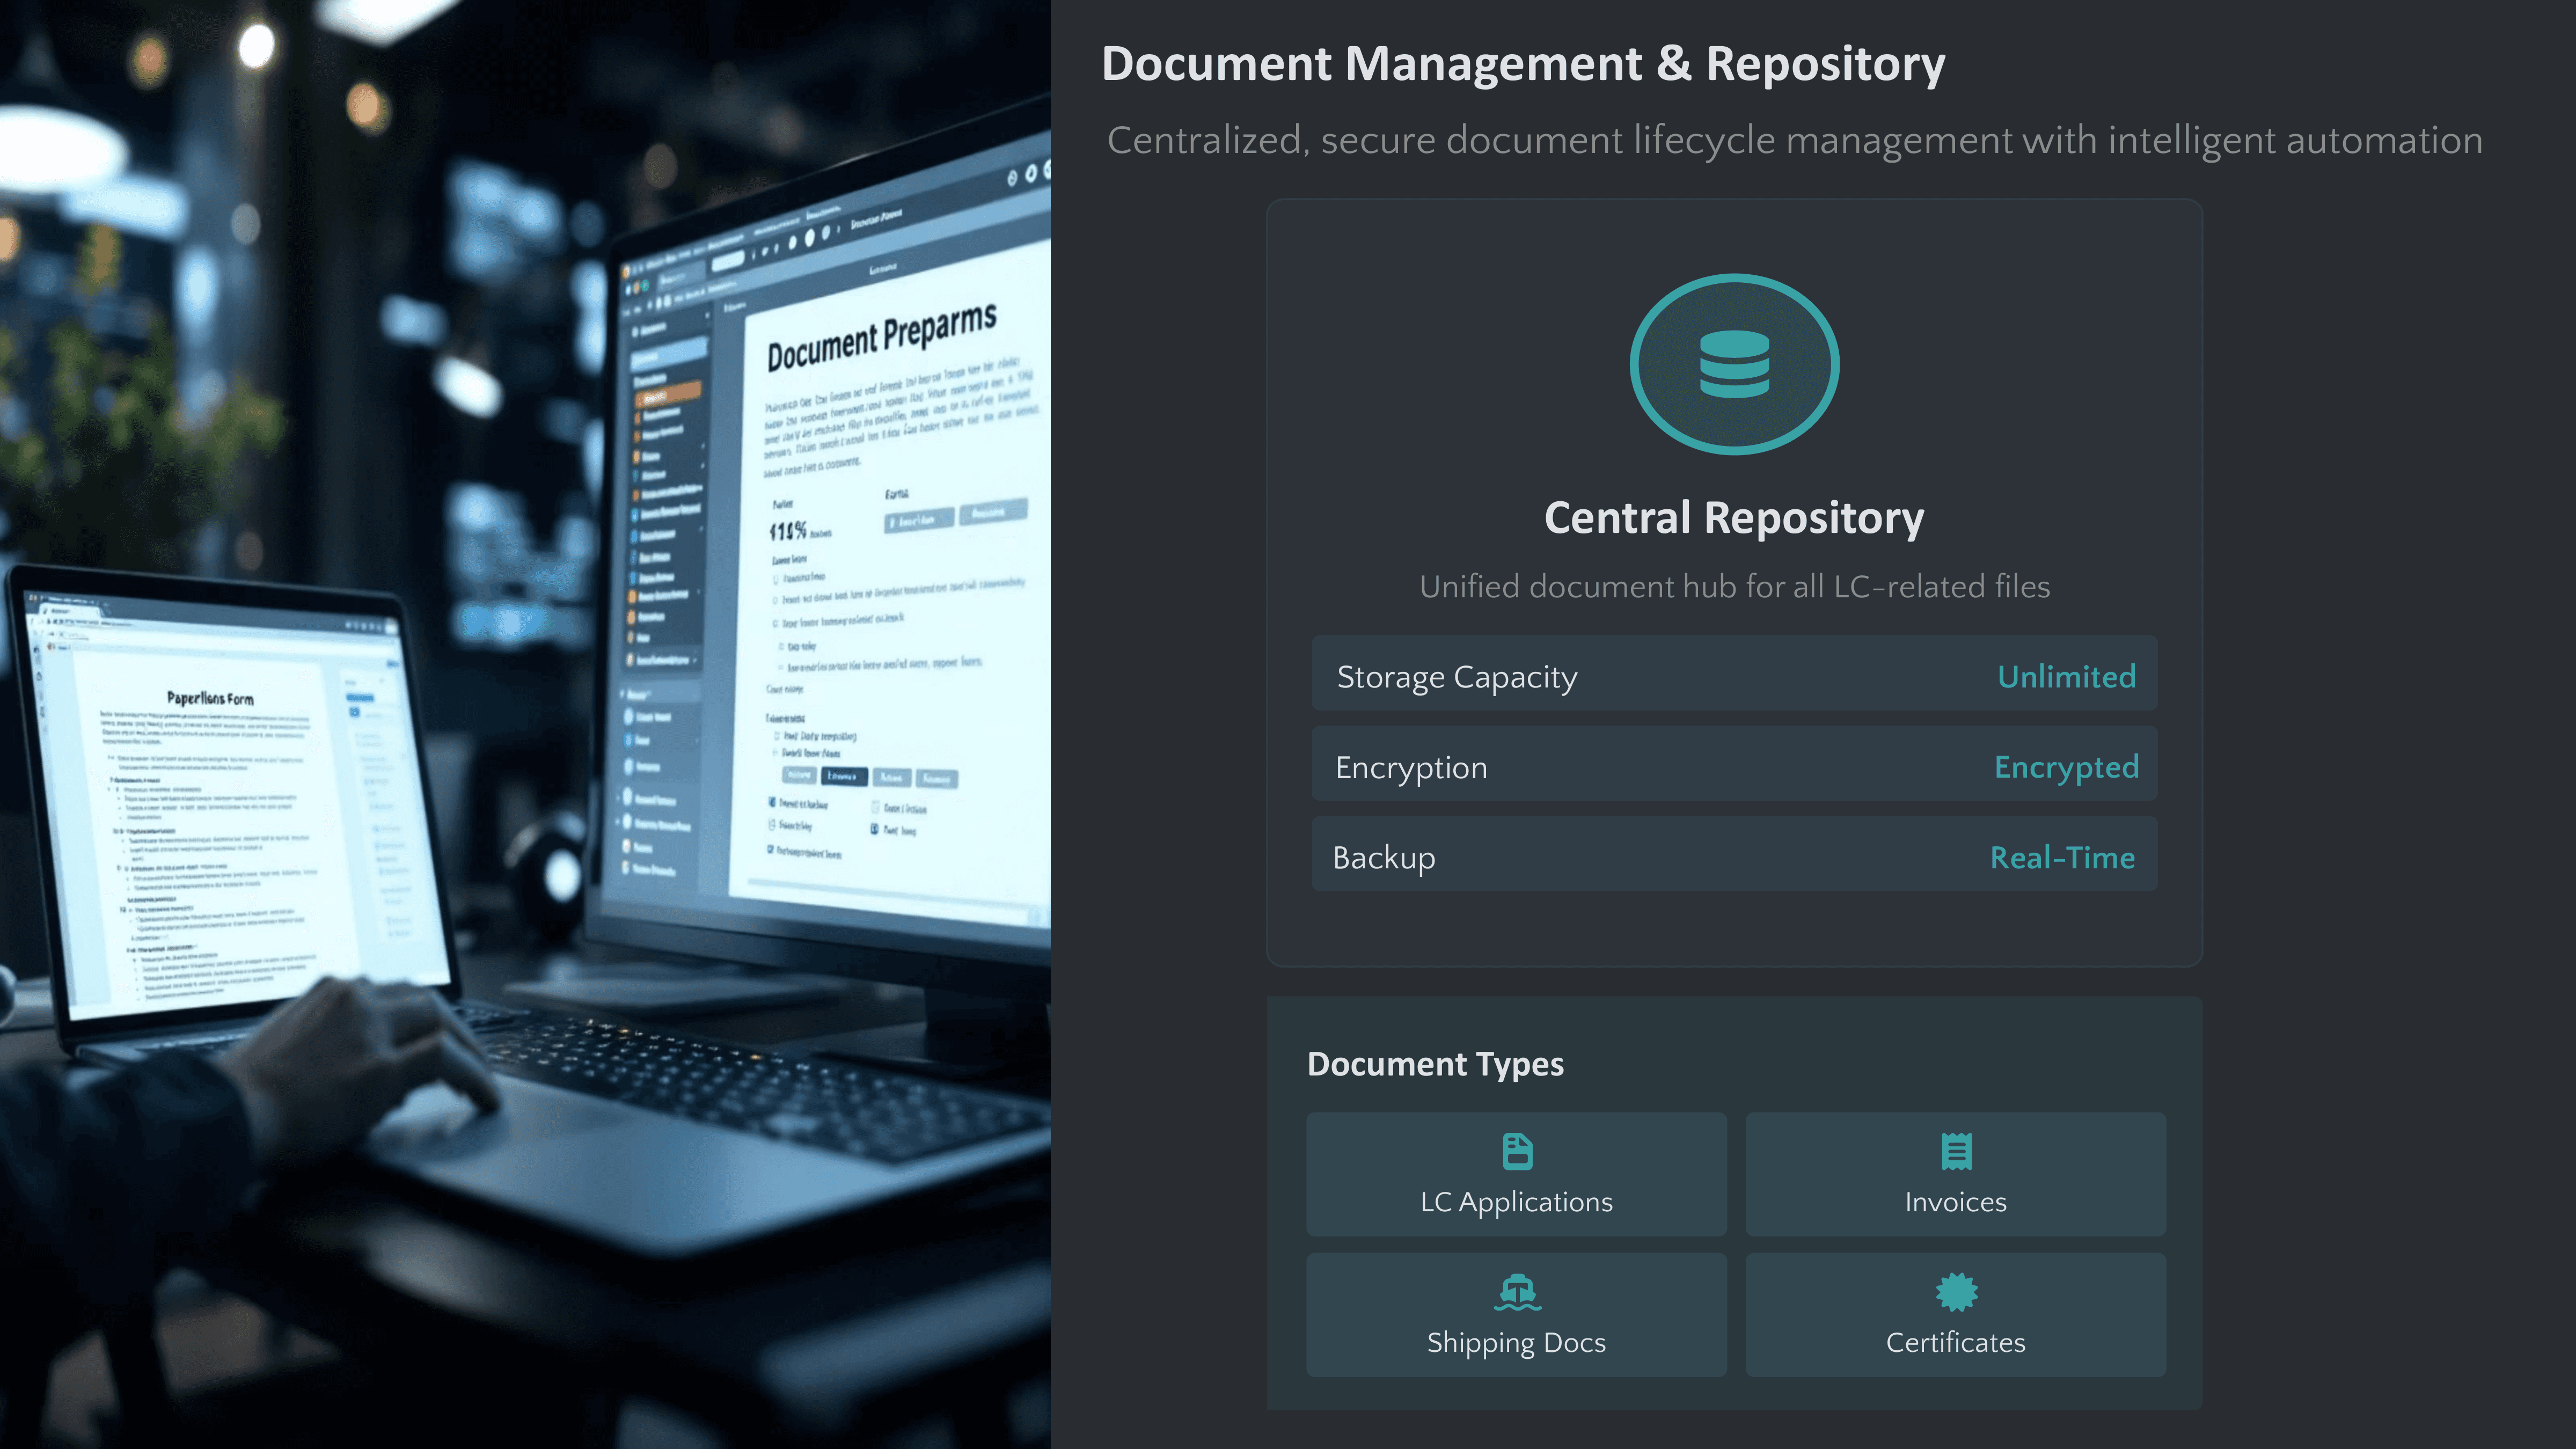This screenshot has height=1449, width=2576.
Task: Click the LC Applications file icon
Action: coord(1517,1151)
